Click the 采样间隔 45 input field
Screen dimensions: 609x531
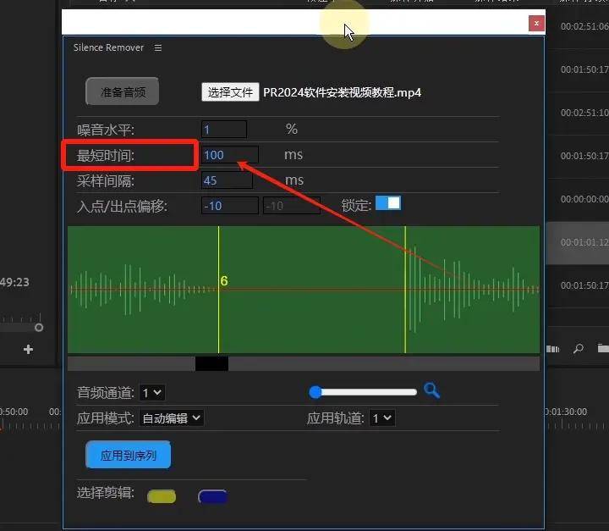[227, 180]
